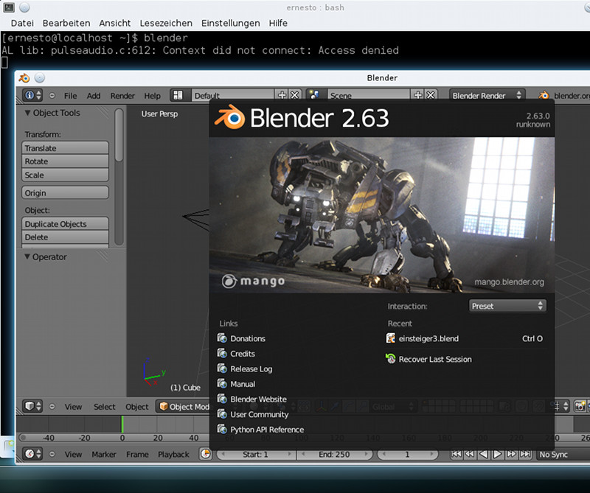Screen dimensions: 590x493
Task: Open the Timeline editor type selector
Action: click(x=33, y=454)
